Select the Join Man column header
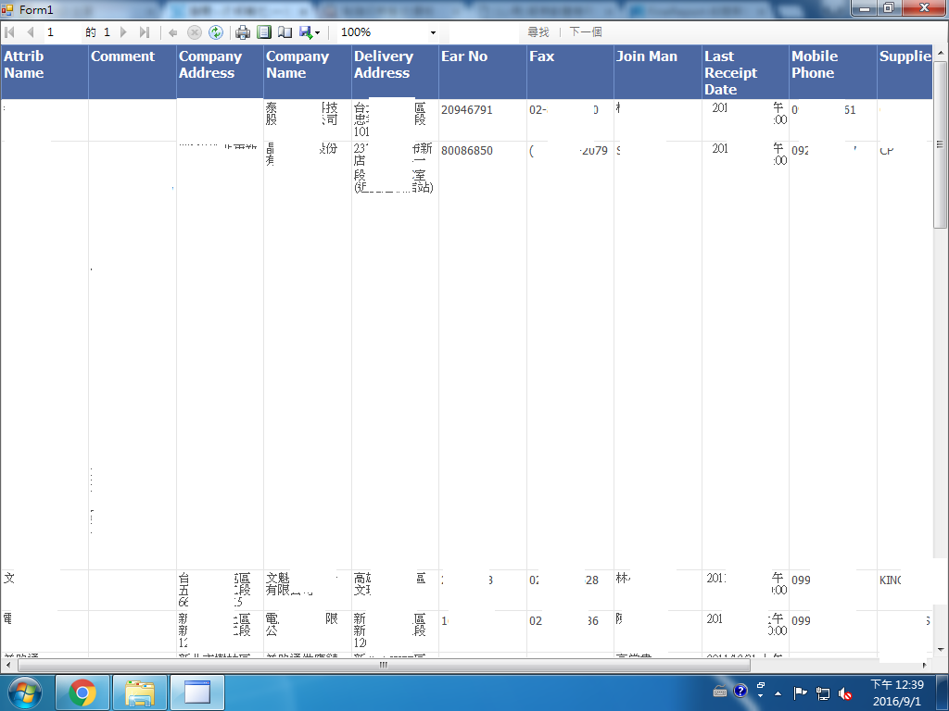This screenshot has width=949, height=711. (658, 72)
